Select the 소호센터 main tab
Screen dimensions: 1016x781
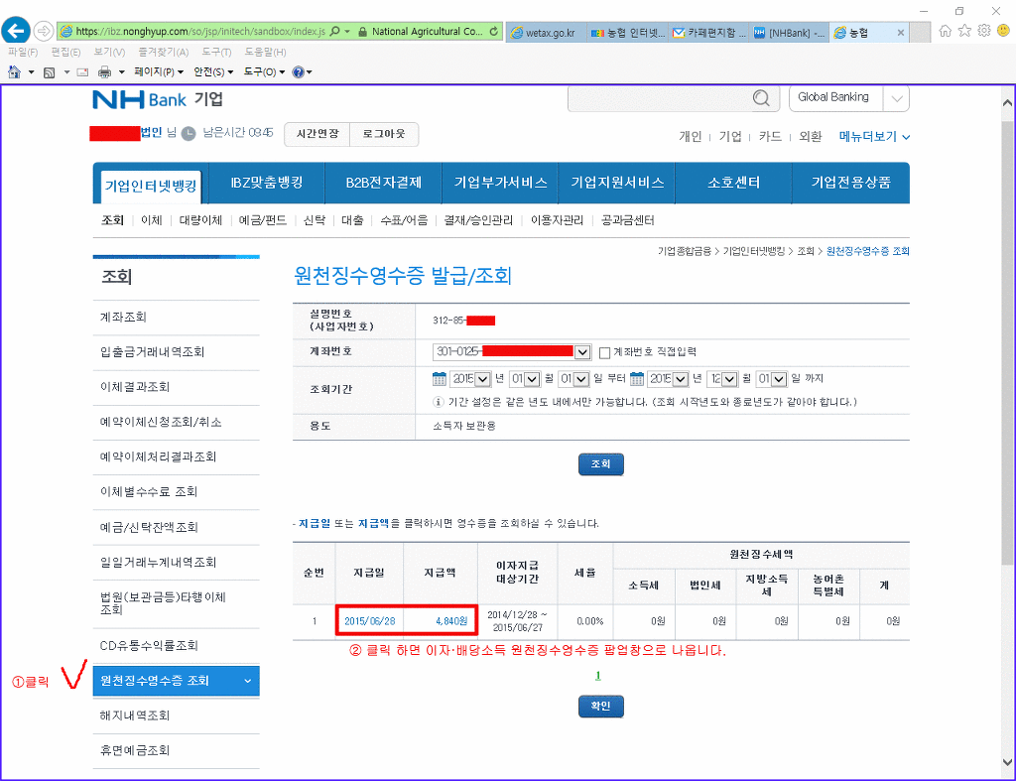pyautogui.click(x=733, y=183)
